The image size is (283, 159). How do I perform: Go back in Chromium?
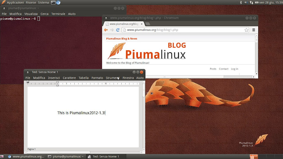pyautogui.click(x=106, y=30)
